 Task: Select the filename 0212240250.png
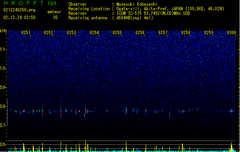pyautogui.click(x=19, y=10)
